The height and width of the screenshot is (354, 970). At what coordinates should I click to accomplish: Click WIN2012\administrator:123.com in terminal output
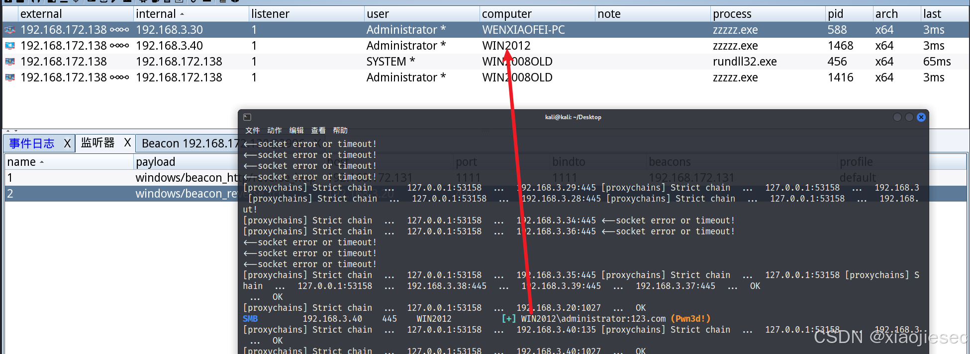(x=593, y=319)
